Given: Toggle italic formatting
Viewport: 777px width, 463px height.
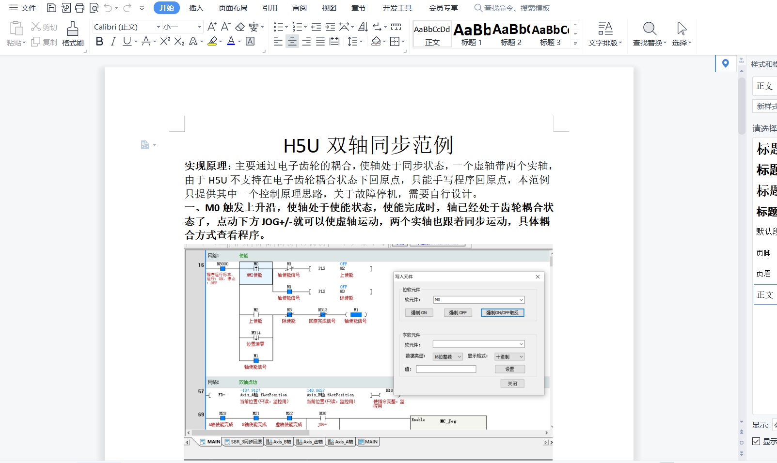Looking at the screenshot, I should (x=113, y=42).
